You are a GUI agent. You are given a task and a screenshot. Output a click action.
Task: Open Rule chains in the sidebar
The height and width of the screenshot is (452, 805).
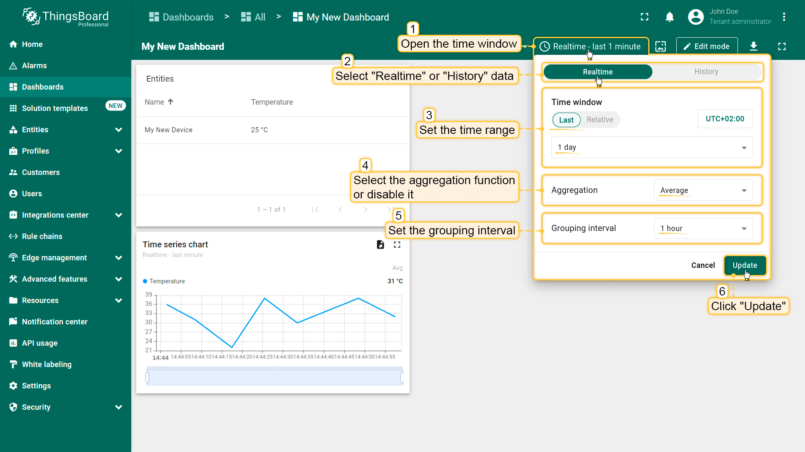(42, 236)
